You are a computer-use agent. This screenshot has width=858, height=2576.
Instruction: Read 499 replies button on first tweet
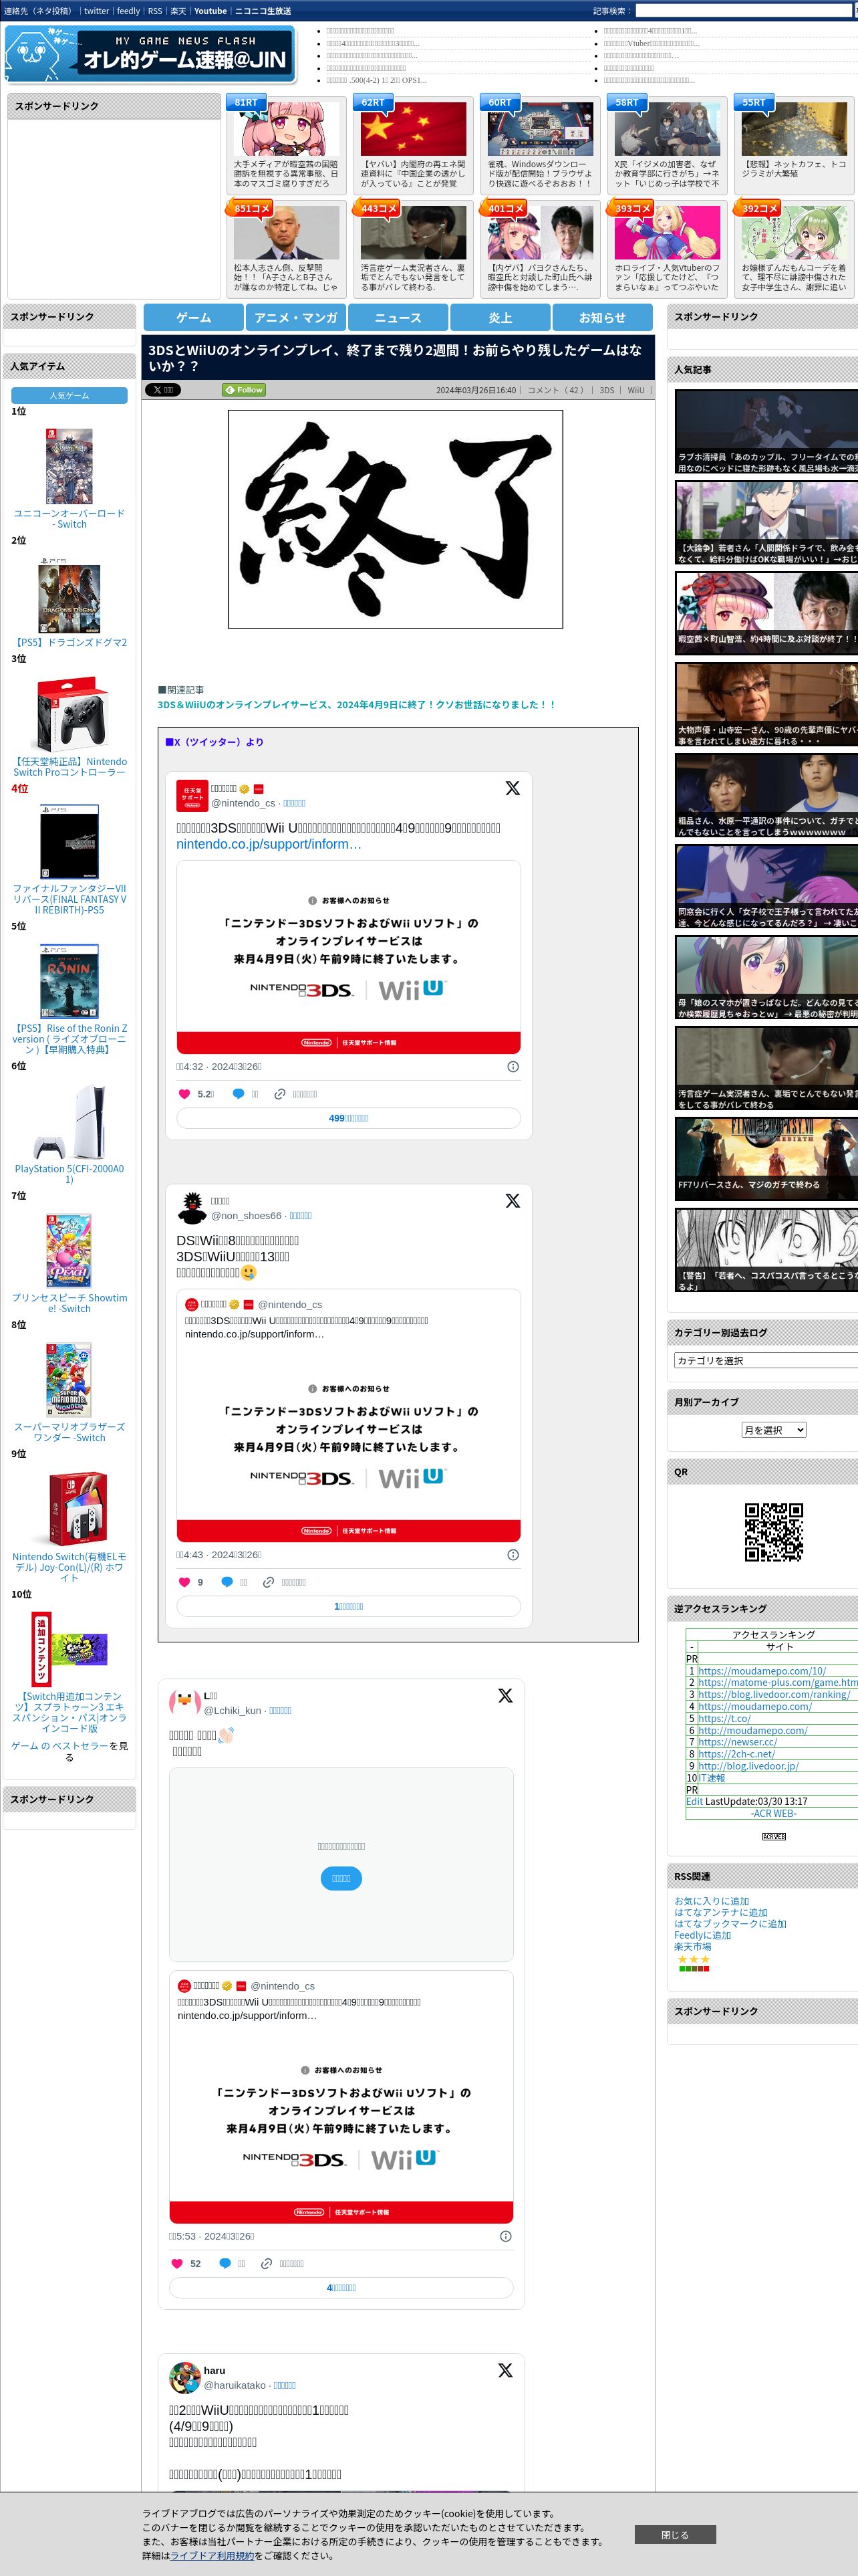(x=349, y=1118)
